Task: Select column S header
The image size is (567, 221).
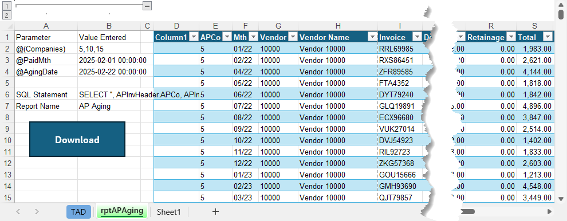Action: [535, 26]
